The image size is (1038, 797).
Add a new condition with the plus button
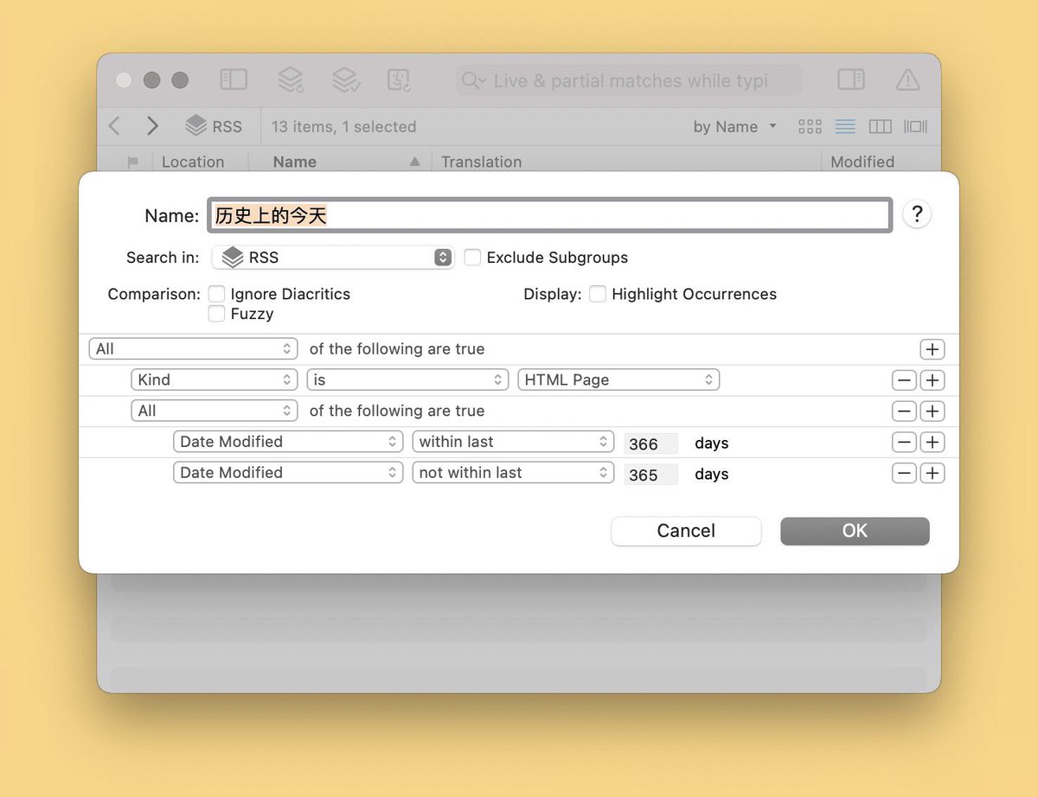click(932, 349)
